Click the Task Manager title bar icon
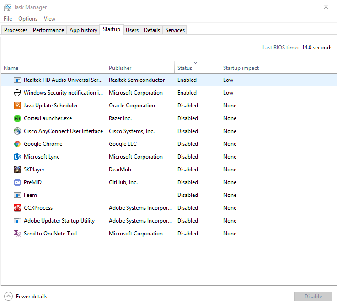The image size is (337, 308). pos(7,7)
